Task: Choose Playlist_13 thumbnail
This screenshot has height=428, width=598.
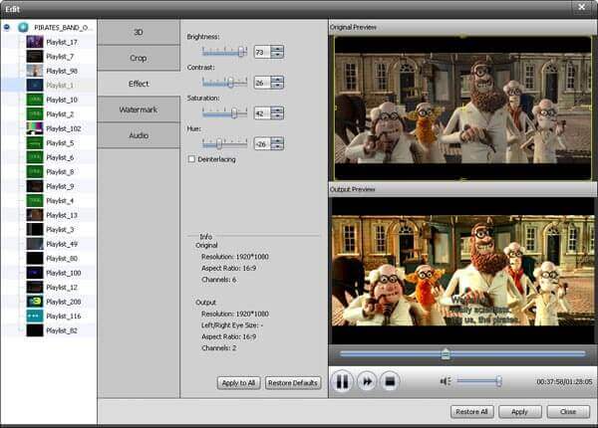Action: pos(35,215)
